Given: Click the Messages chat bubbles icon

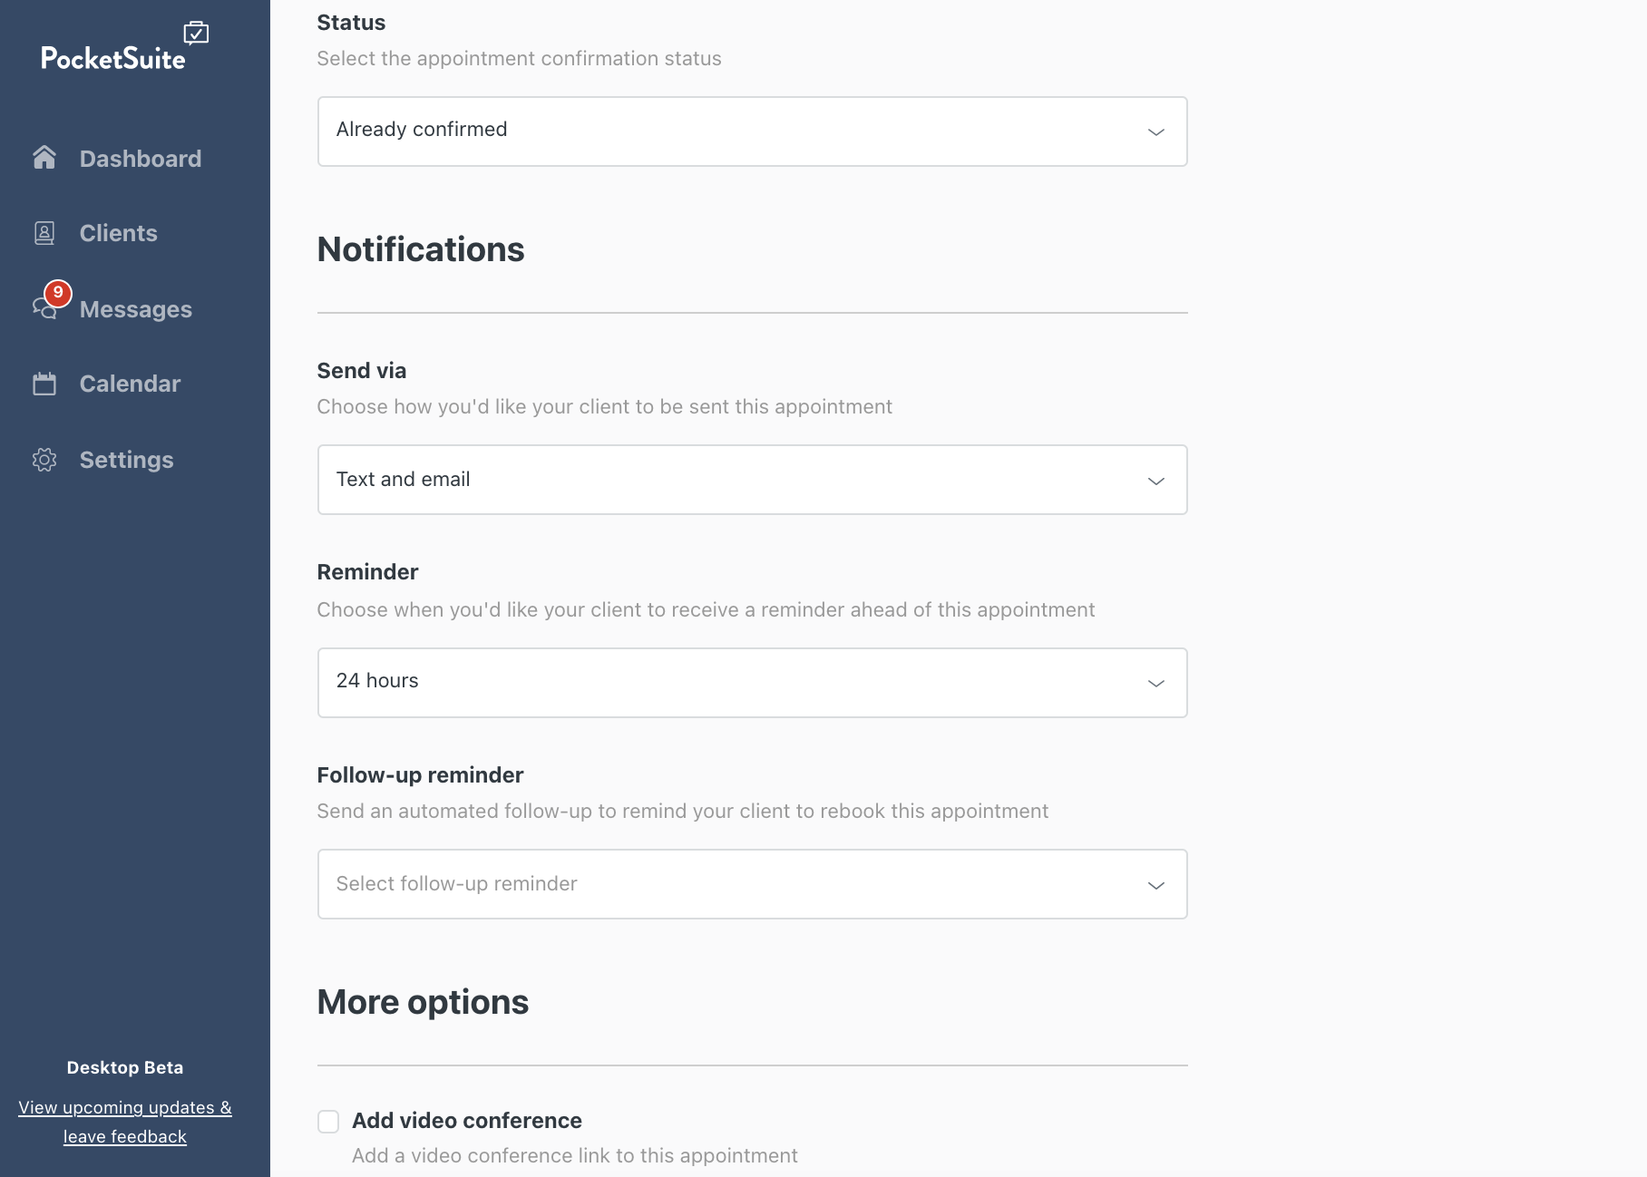Looking at the screenshot, I should [x=44, y=309].
